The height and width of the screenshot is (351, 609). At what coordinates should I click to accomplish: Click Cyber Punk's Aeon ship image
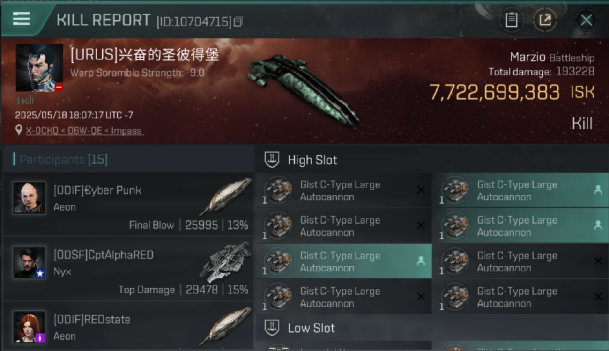pyautogui.click(x=226, y=197)
